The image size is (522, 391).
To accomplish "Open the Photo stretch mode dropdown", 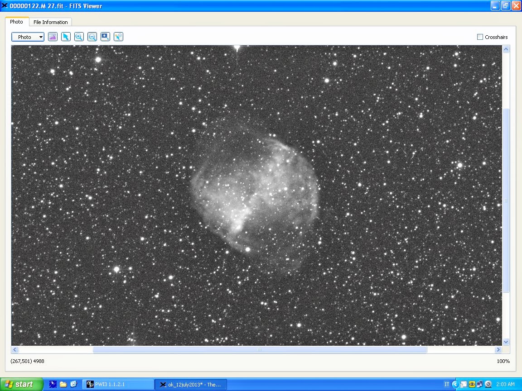I will 28,37.
